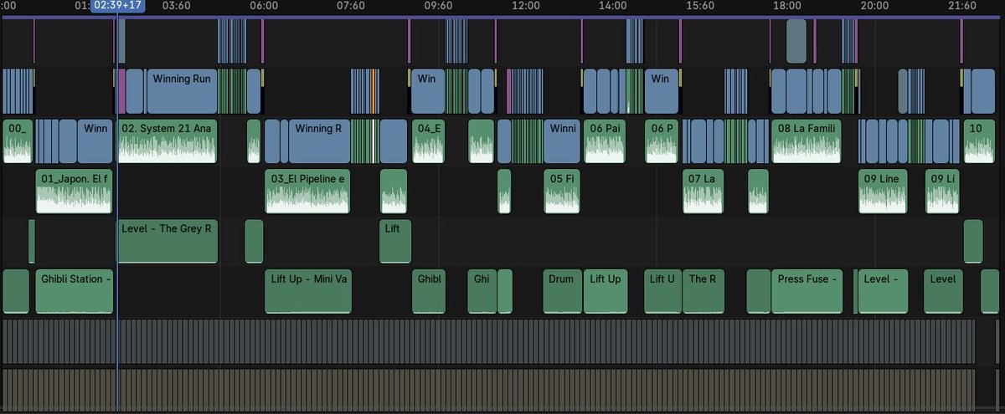The width and height of the screenshot is (1005, 414).
Task: Select the "01_Japon. El f" audio clip
Action: (74, 192)
